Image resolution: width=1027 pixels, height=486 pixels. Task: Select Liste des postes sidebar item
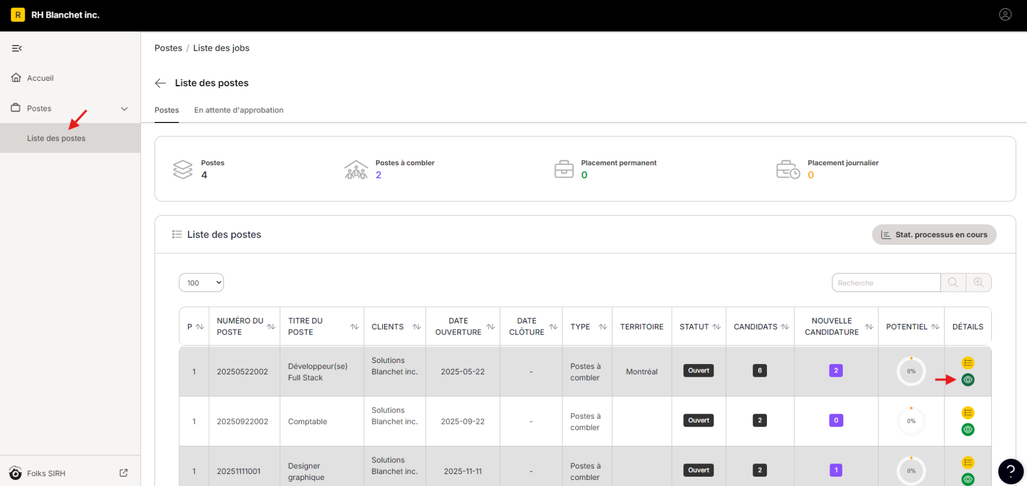click(x=70, y=138)
